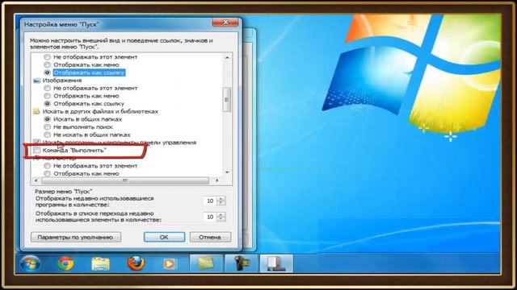Click the 'Размер меню "Пуск"' group label

[64, 192]
